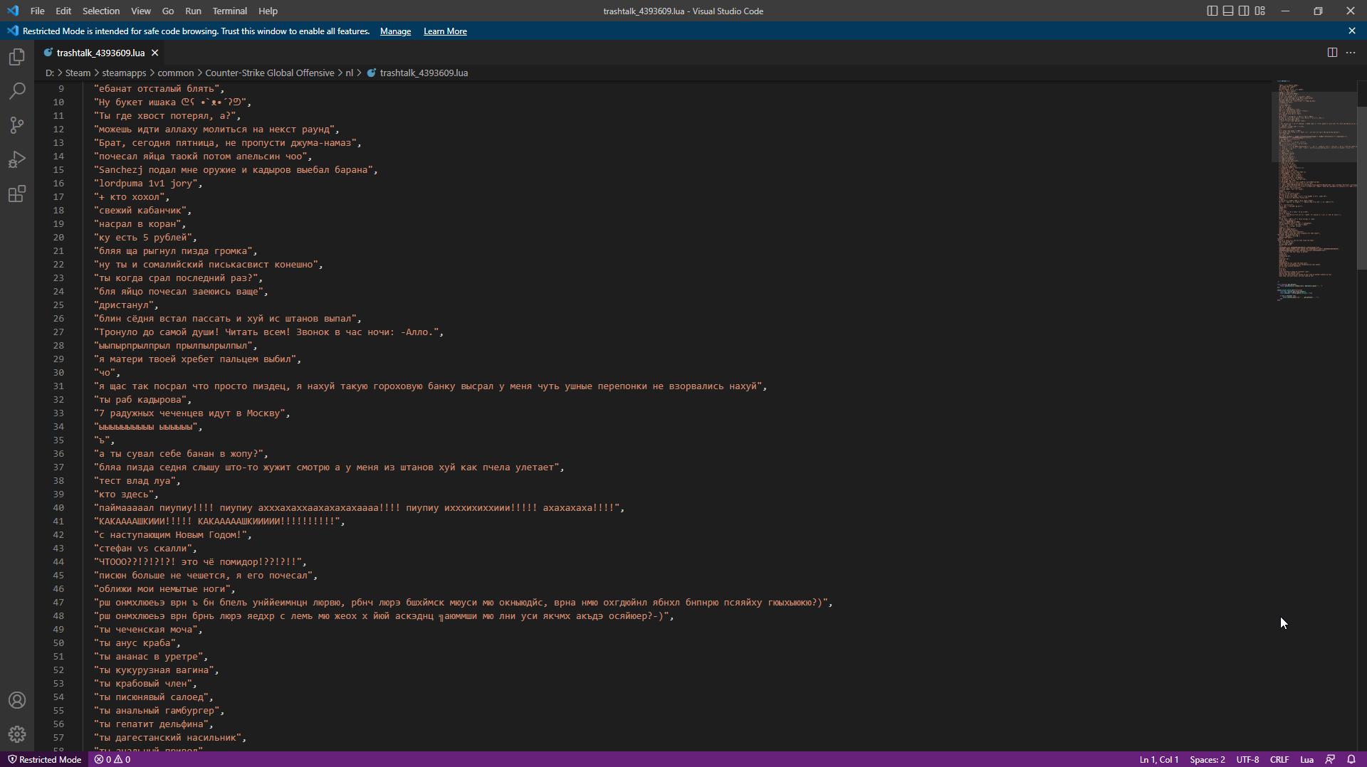The height and width of the screenshot is (767, 1367).
Task: Expand the steamapps breadcrumb
Action: pos(122,73)
